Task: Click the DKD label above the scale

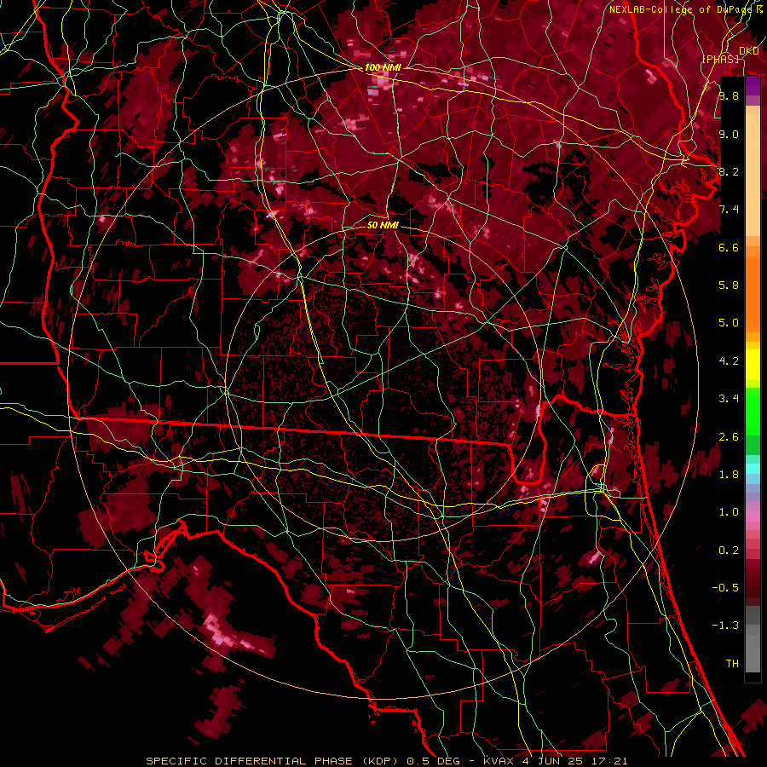Action: pos(749,51)
